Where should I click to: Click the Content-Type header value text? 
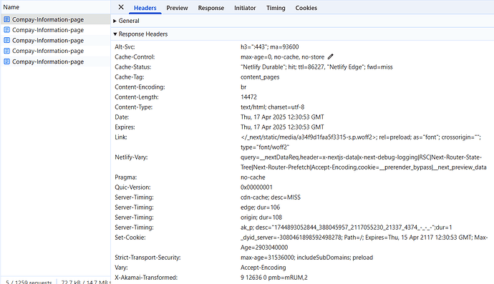(x=272, y=107)
